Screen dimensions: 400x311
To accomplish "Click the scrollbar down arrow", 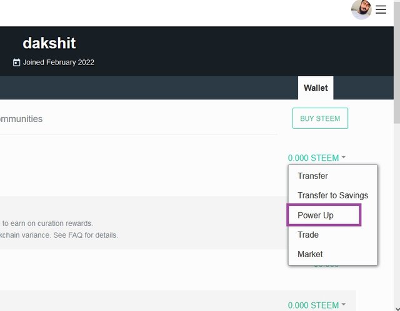I will pos(396,307).
